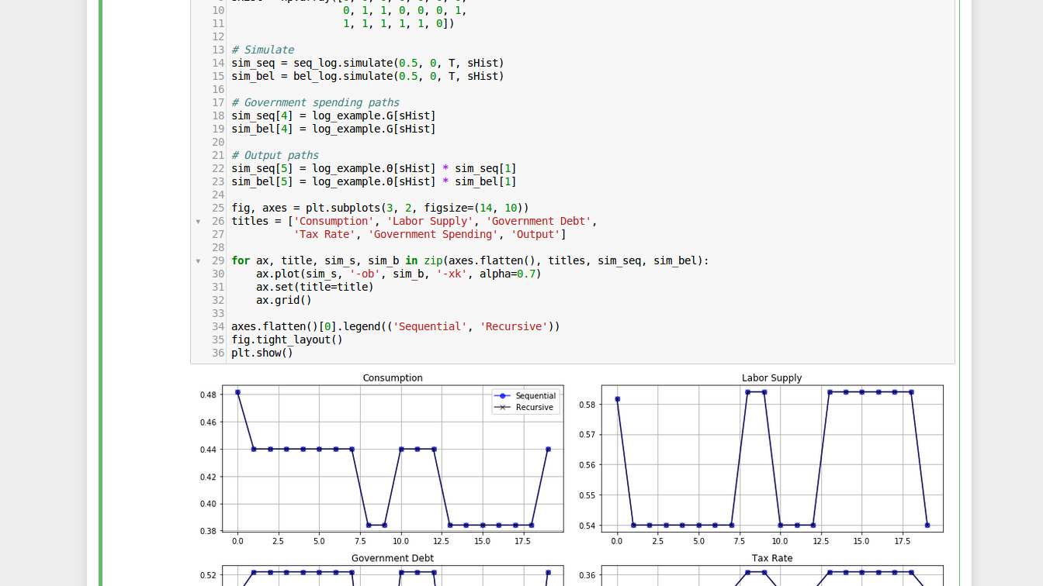Screen dimensions: 1043x586
Task: Click the Labor Supply plot title
Action: pyautogui.click(x=771, y=377)
